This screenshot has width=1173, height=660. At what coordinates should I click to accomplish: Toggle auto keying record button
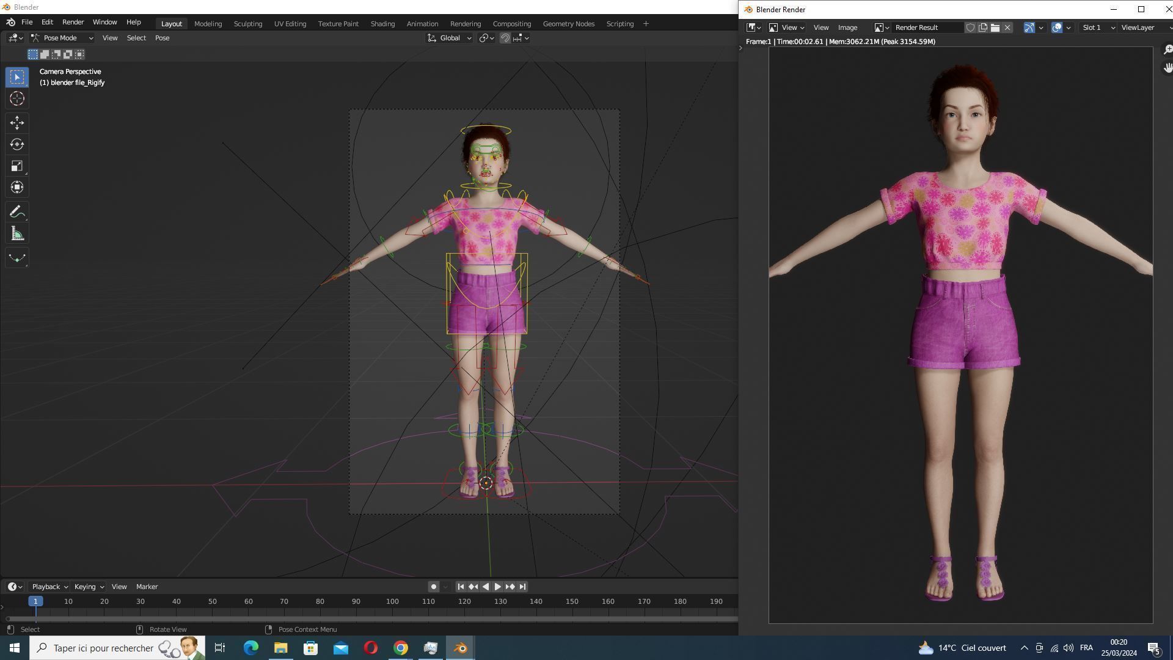click(433, 587)
